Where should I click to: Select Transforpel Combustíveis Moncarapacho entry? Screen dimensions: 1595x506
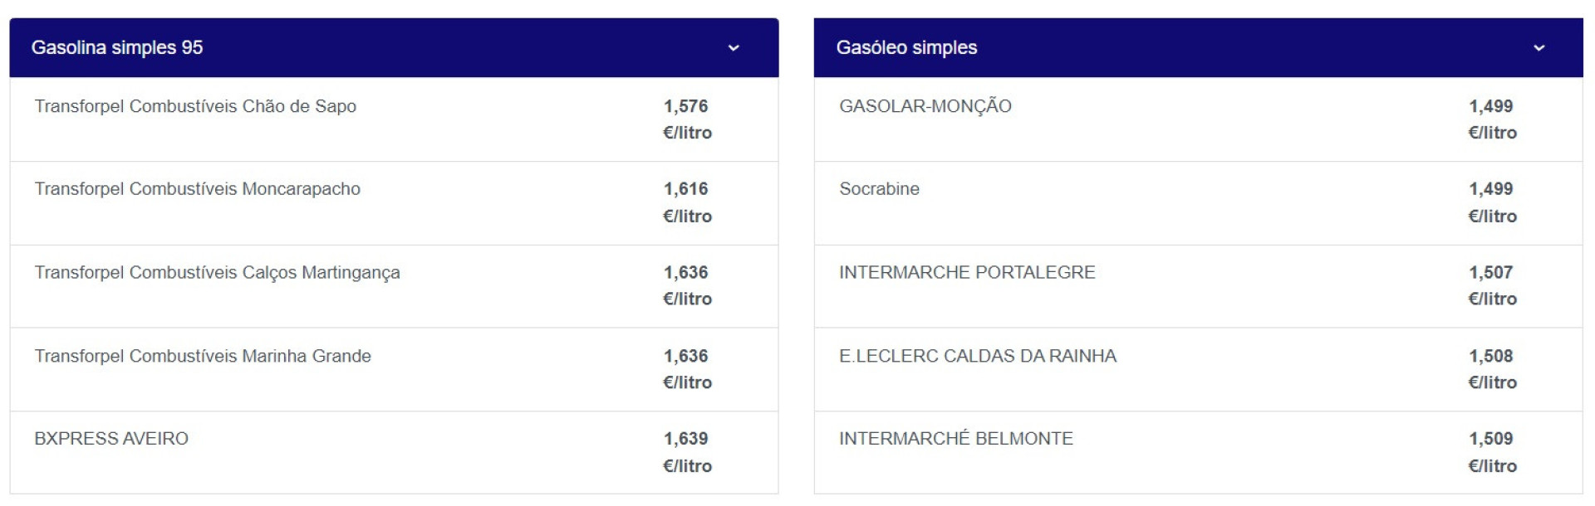(x=198, y=189)
